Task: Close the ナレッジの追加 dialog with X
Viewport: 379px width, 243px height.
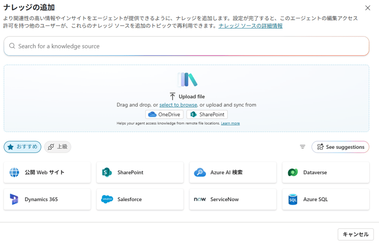Action: pyautogui.click(x=368, y=8)
